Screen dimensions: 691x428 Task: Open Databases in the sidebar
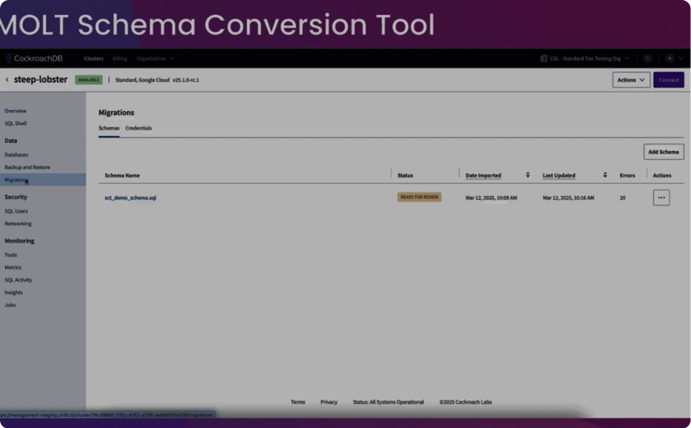coord(17,154)
